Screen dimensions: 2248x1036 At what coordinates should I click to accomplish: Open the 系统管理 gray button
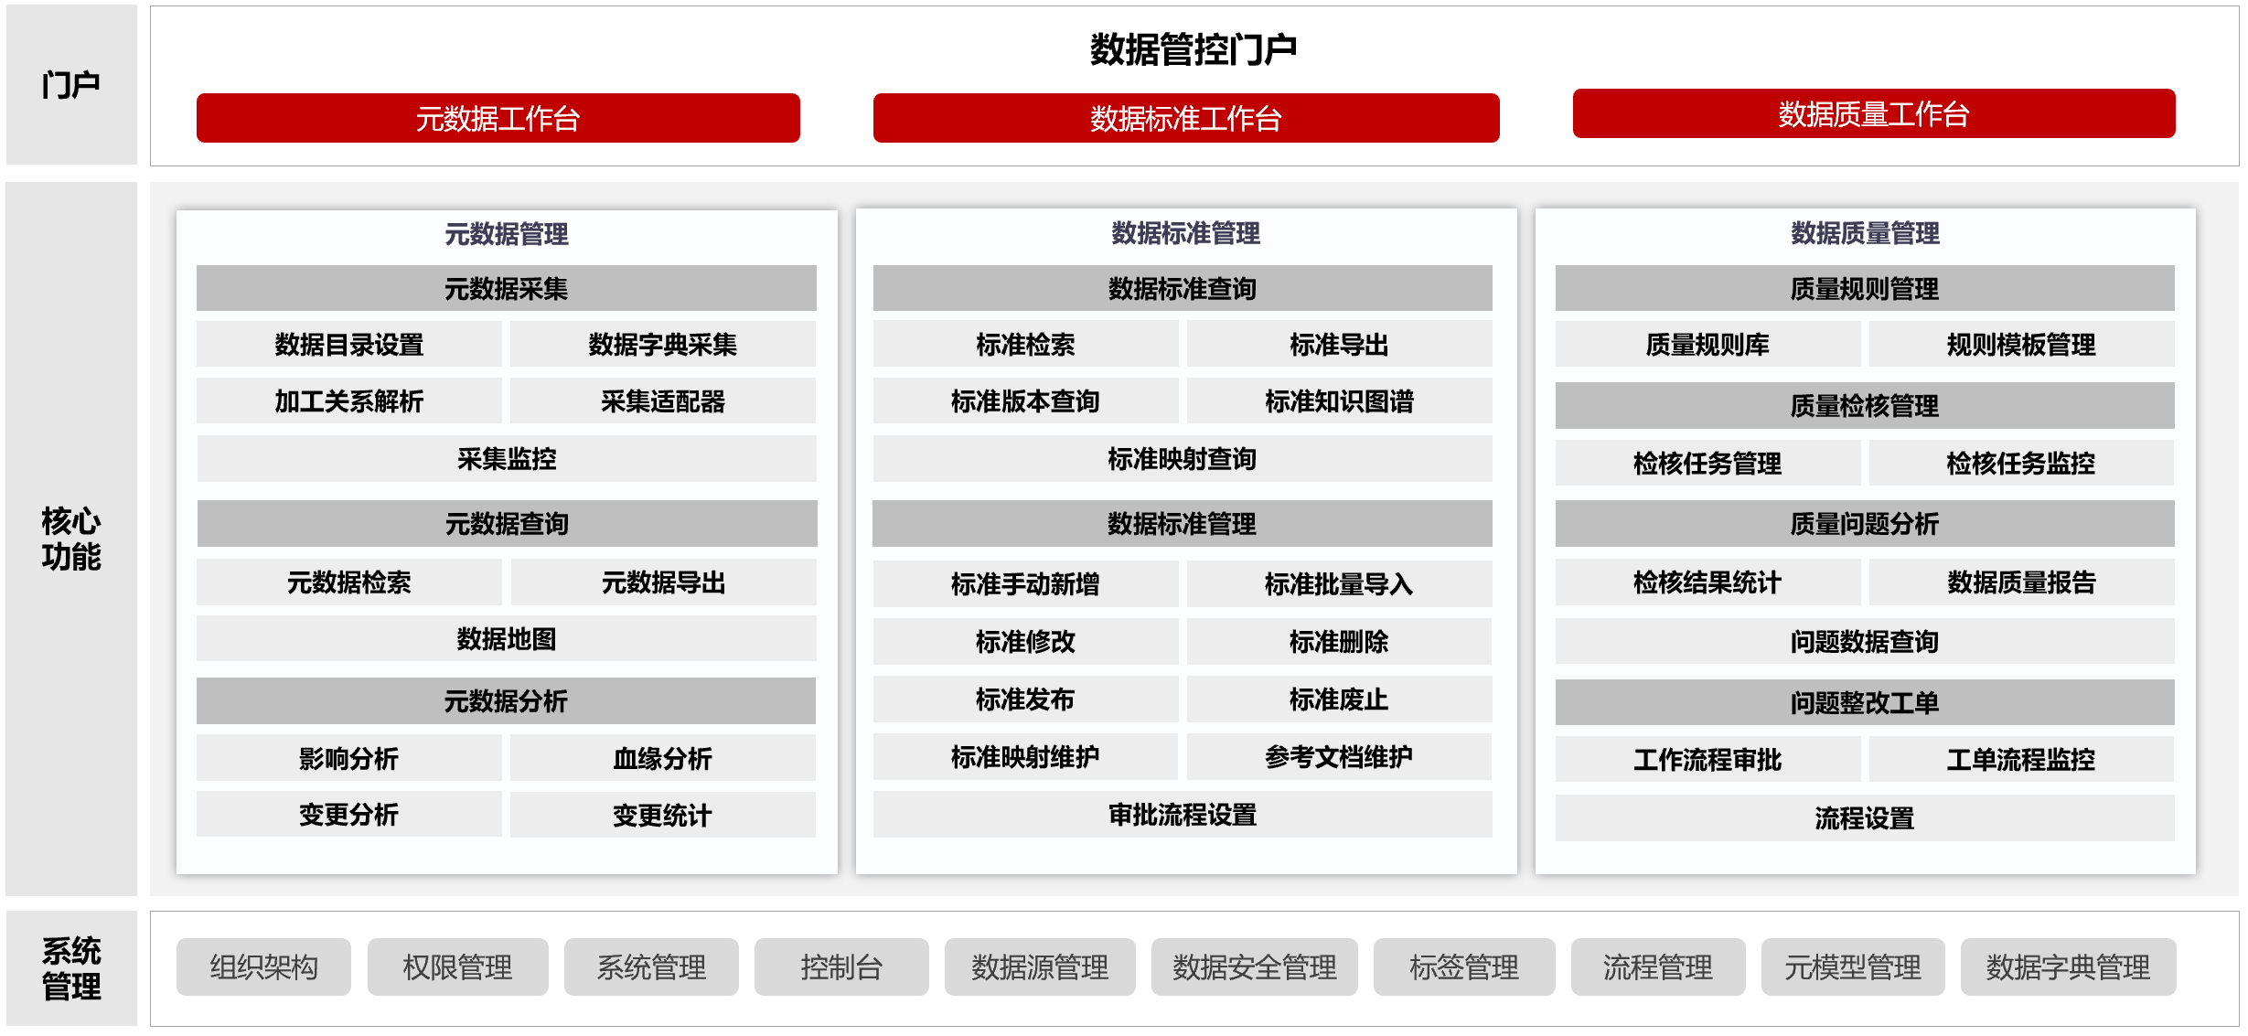(x=651, y=967)
